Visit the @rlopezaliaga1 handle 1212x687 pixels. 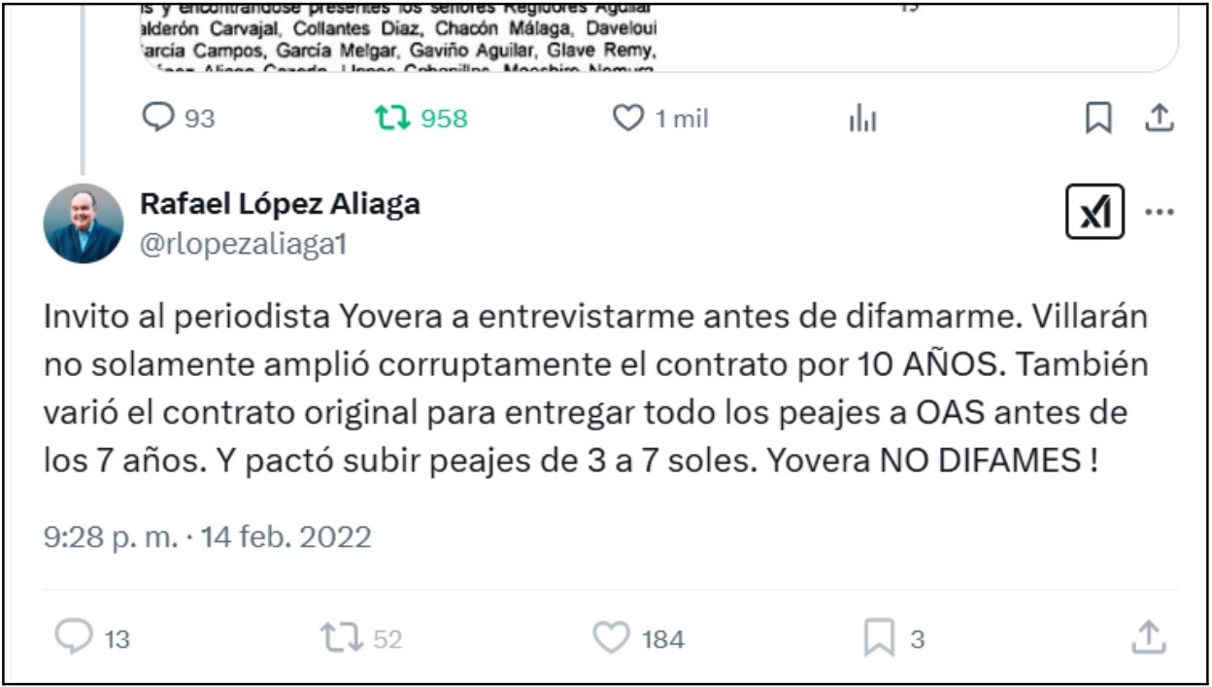tap(243, 244)
